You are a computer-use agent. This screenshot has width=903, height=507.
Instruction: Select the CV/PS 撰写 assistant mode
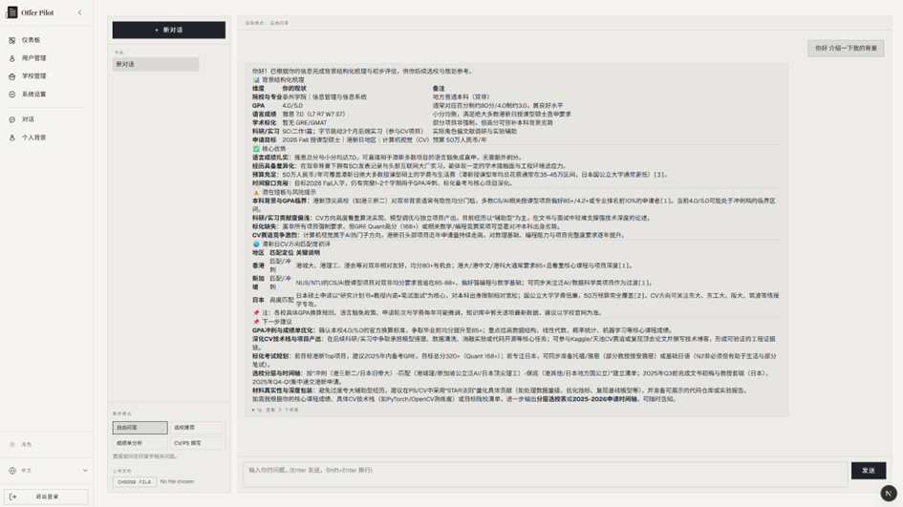coord(198,443)
